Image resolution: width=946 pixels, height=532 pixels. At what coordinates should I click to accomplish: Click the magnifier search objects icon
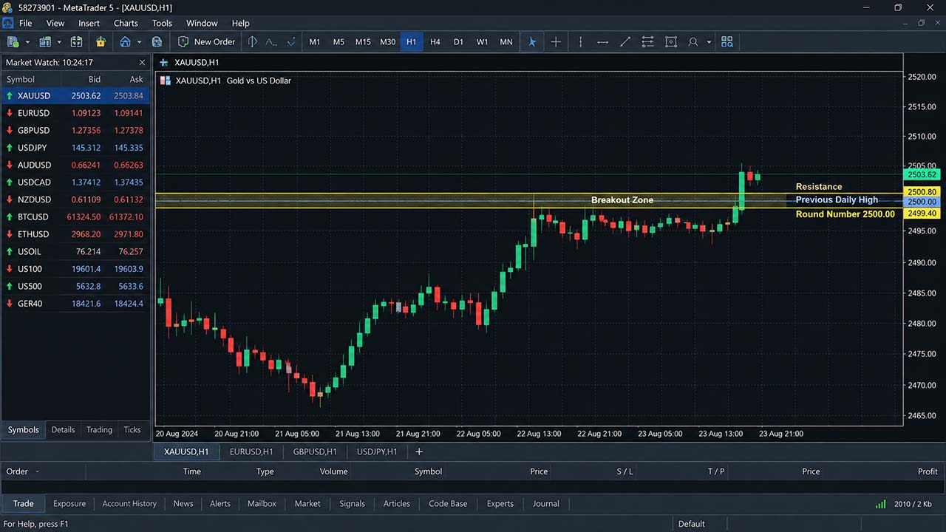(693, 42)
